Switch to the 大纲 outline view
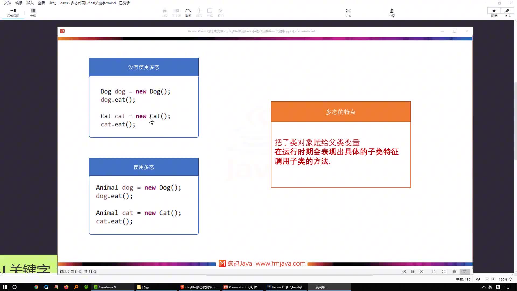This screenshot has width=517, height=291. 33,13
